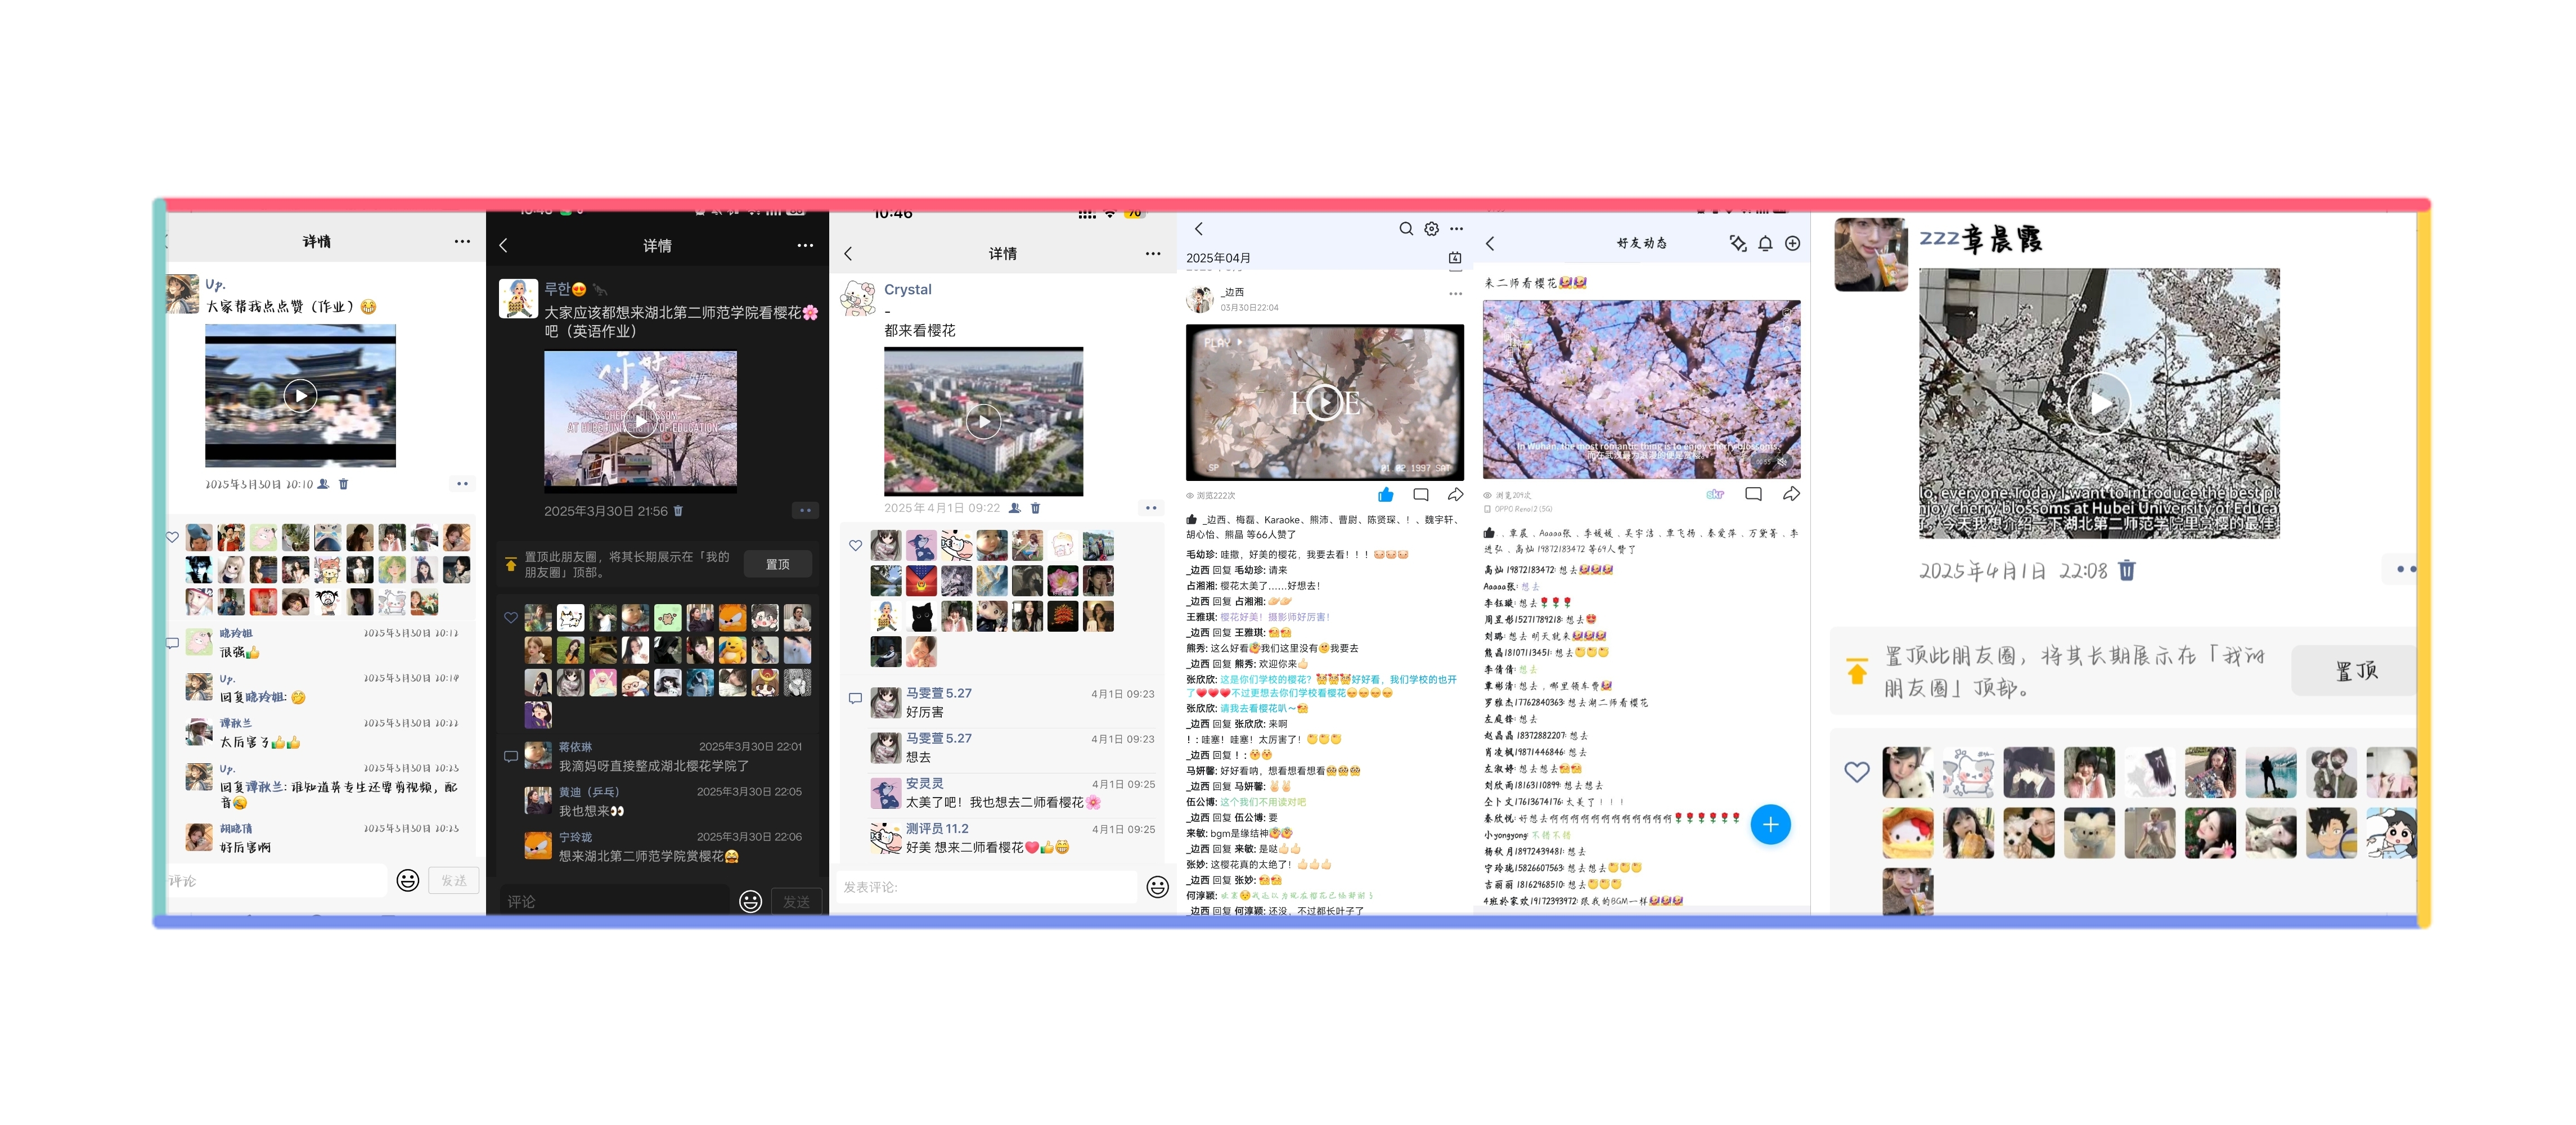Screen dimensions: 2576x1125
Task: Open the three-dot menu on 边西's post
Action: pyautogui.click(x=1455, y=294)
